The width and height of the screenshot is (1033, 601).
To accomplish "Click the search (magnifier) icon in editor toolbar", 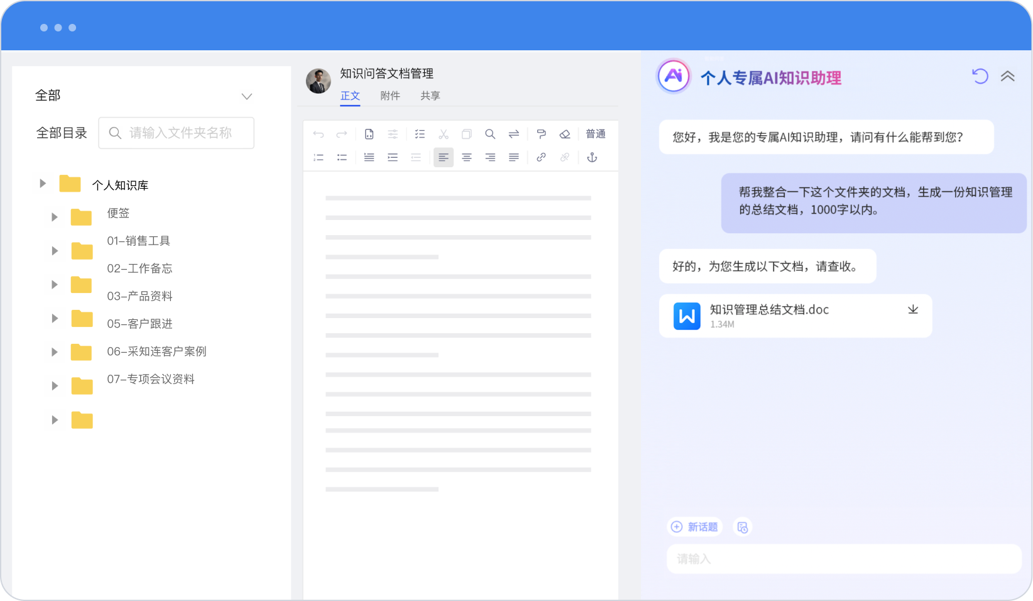I will [x=490, y=134].
